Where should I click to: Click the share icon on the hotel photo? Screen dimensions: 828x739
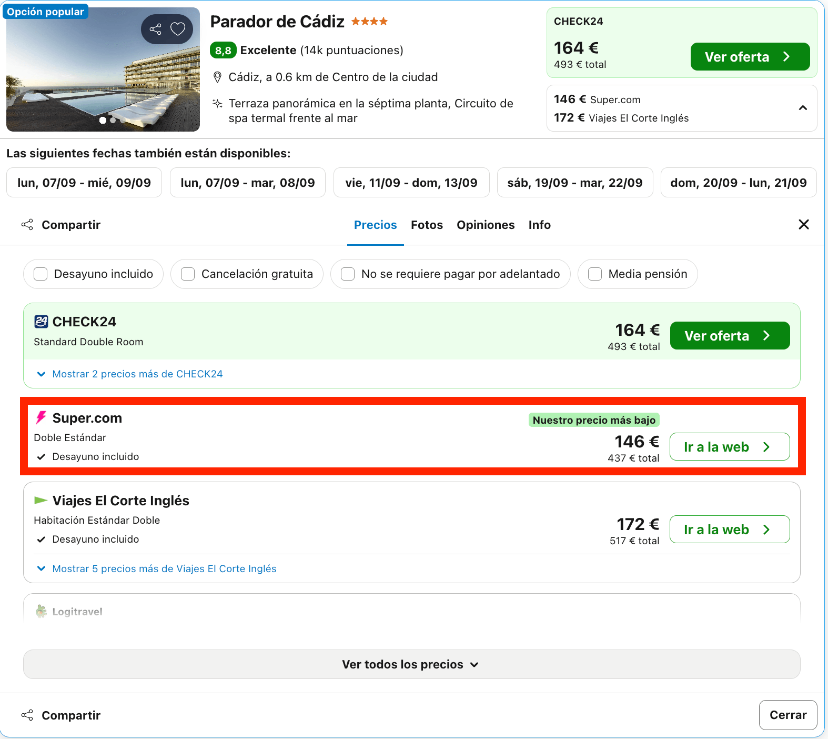155,29
